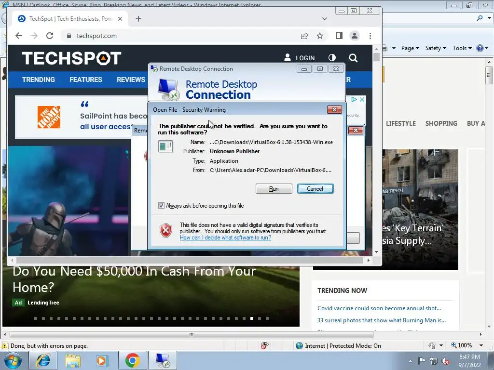Open 33 surreal photos Burning Man link
The image size is (494, 370).
pos(381,320)
